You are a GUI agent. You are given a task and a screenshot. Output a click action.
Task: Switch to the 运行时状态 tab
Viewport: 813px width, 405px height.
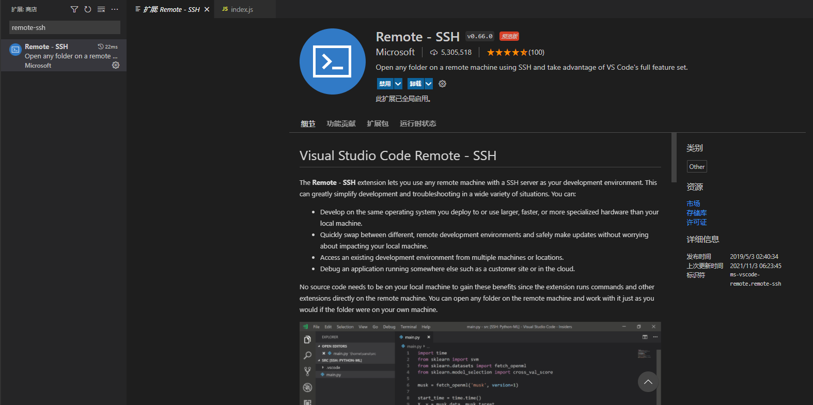pos(418,123)
